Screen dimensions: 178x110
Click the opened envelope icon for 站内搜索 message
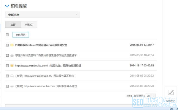[x=12, y=55]
